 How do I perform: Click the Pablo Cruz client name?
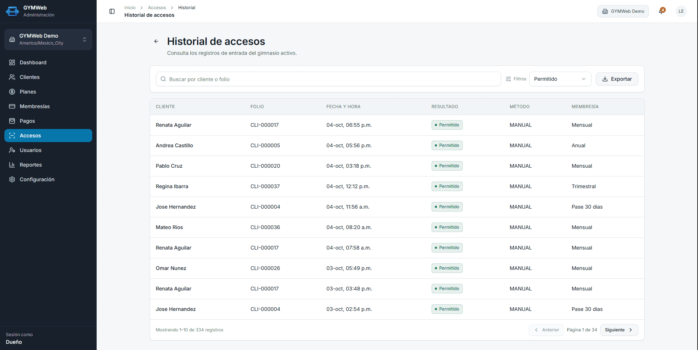tap(169, 166)
